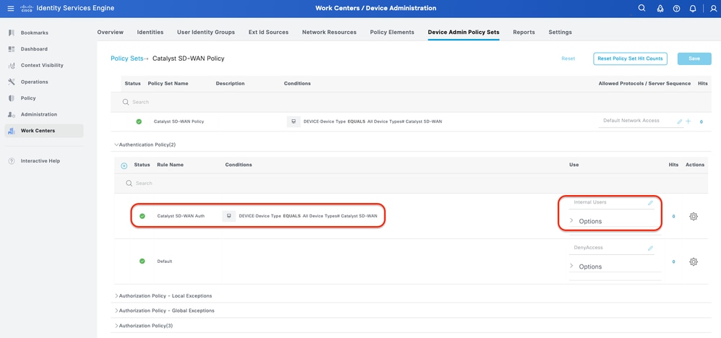
Task: Toggle status of Catalyst SD-WAN Auth rule
Action: point(142,216)
